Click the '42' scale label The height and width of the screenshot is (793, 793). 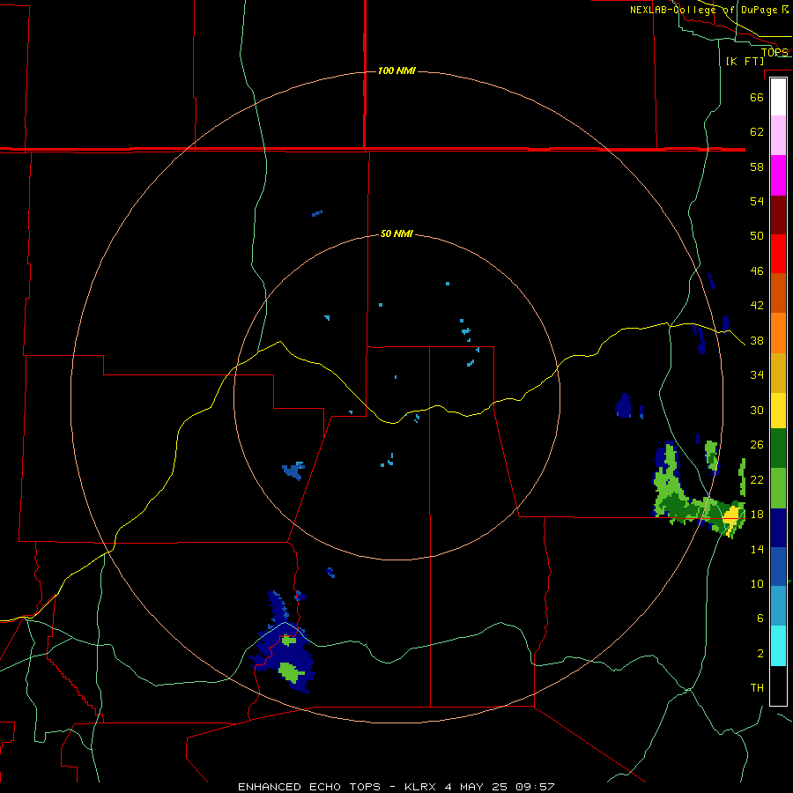757,305
